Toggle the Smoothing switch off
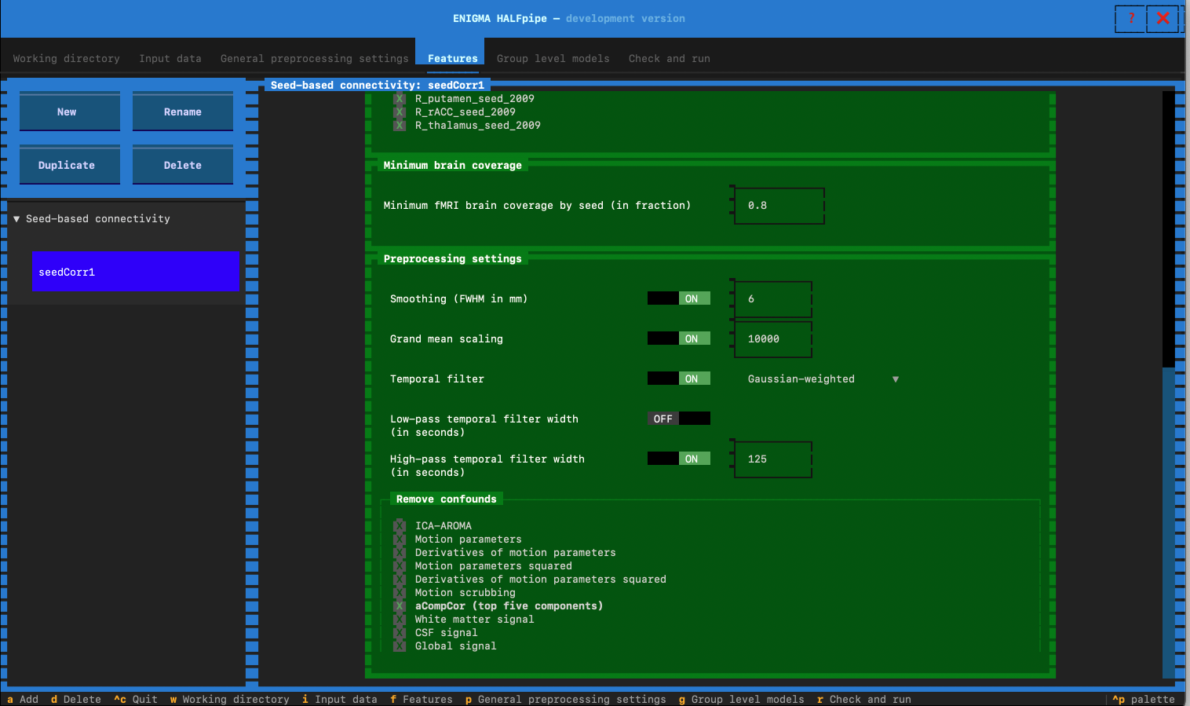This screenshot has height=706, width=1190. tap(679, 298)
